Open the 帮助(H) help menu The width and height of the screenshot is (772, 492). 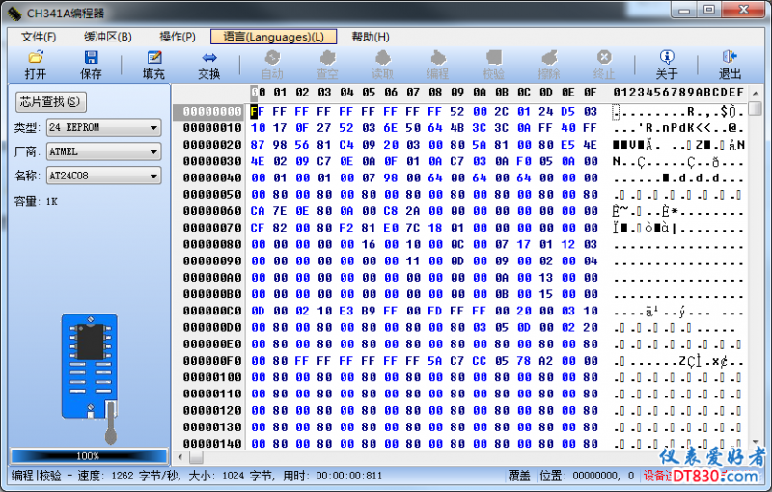coord(371,37)
